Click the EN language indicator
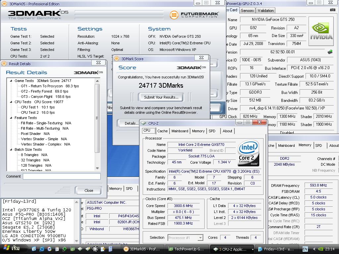 [x=305, y=249]
